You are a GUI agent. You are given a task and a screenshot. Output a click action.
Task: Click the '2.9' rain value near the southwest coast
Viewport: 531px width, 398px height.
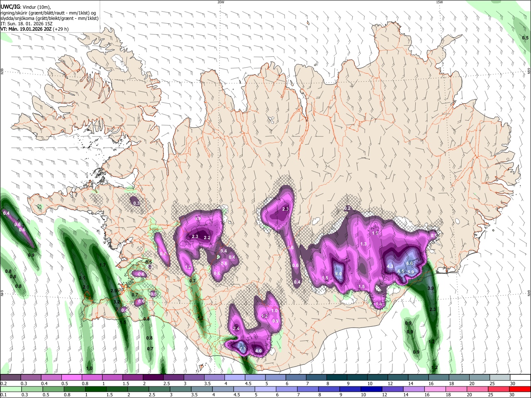tap(114, 291)
